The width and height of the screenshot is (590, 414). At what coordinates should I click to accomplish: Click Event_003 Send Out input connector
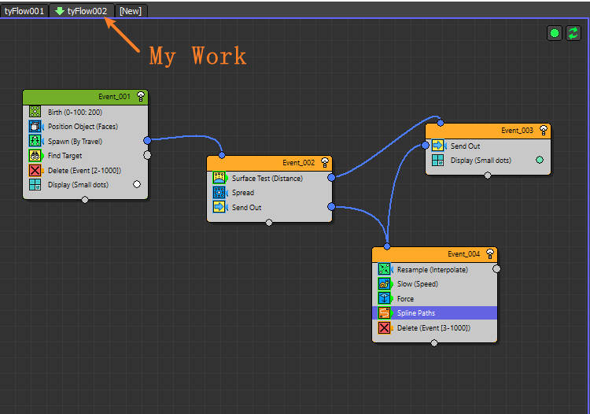point(425,146)
